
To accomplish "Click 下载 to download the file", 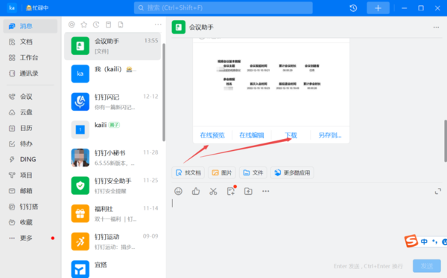I will (291, 135).
